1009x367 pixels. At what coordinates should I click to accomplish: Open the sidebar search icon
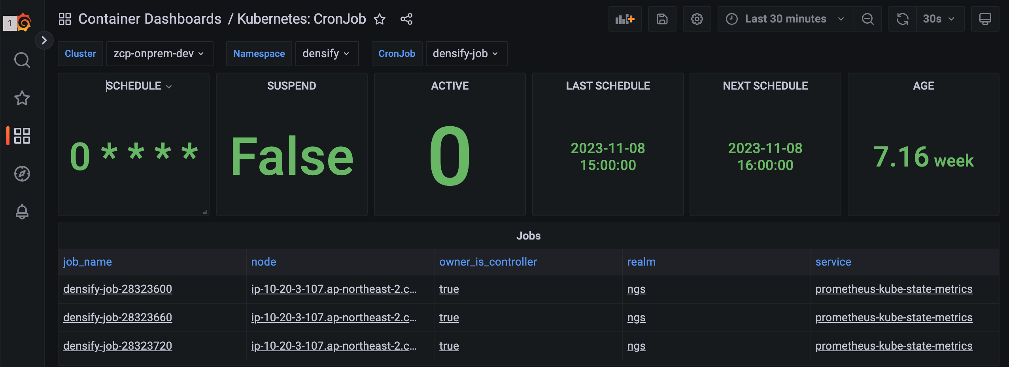coord(22,60)
